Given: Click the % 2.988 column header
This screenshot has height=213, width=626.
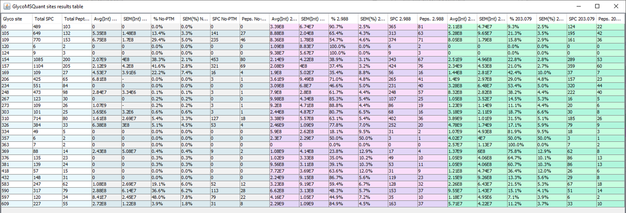Looking at the screenshot, I should [344, 19].
